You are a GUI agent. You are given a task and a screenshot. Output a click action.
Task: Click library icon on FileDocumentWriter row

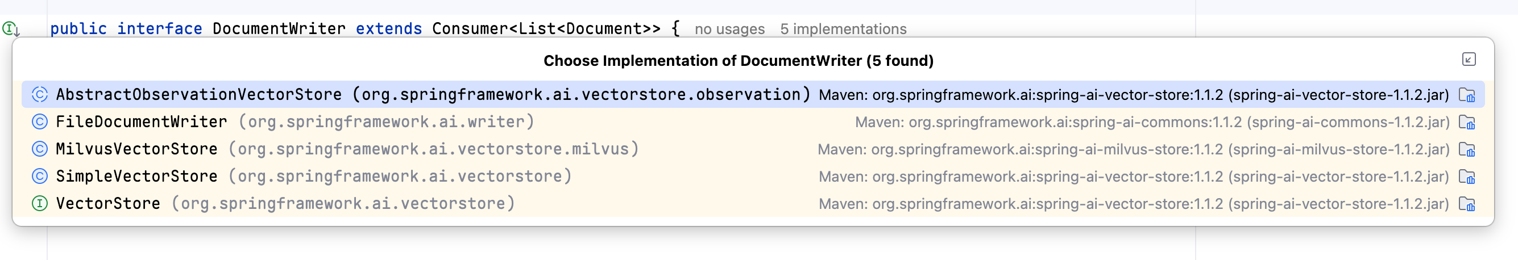pyautogui.click(x=1467, y=123)
